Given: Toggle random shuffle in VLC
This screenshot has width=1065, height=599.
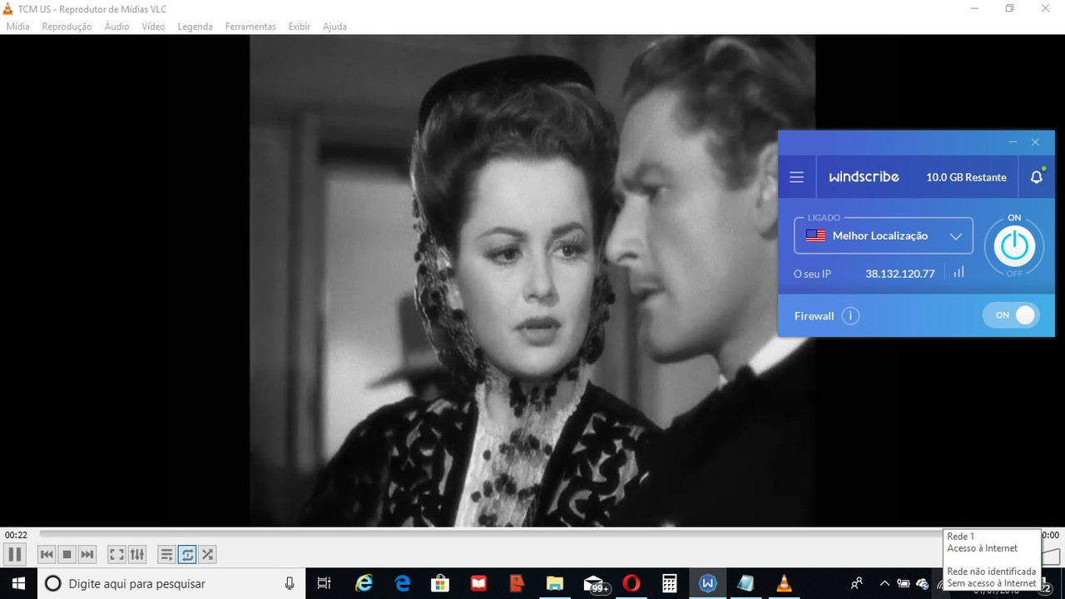Looking at the screenshot, I should pos(207,554).
